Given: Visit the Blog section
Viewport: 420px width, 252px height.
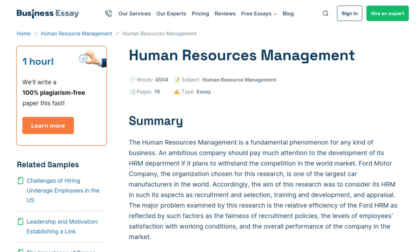Looking at the screenshot, I should point(288,13).
